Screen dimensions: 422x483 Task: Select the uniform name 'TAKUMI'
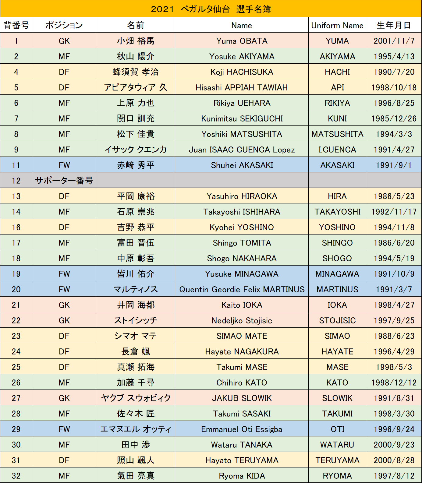337,413
